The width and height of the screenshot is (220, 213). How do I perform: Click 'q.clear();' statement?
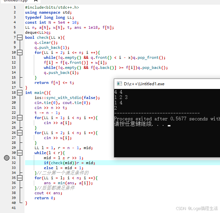[x=46, y=42]
